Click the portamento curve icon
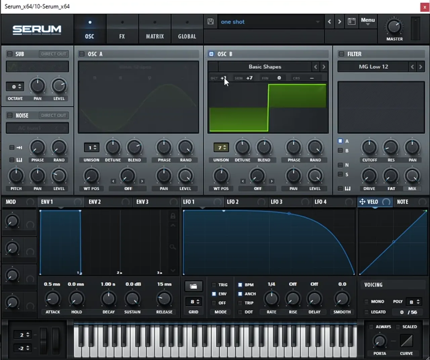The image size is (430, 360). click(406, 341)
